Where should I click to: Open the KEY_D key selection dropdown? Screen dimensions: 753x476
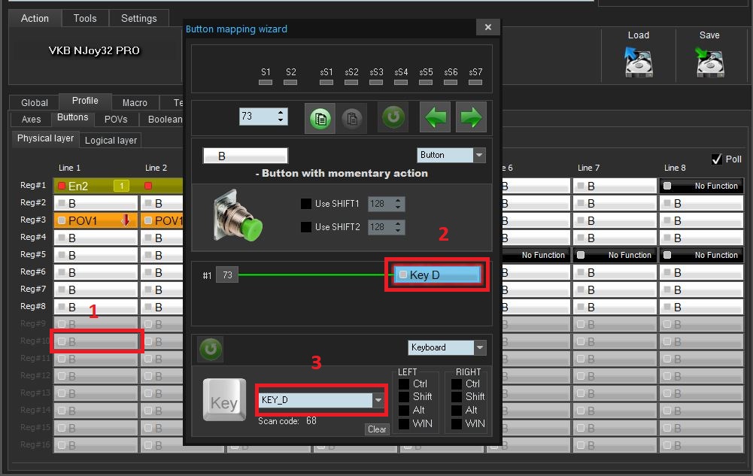click(x=378, y=400)
